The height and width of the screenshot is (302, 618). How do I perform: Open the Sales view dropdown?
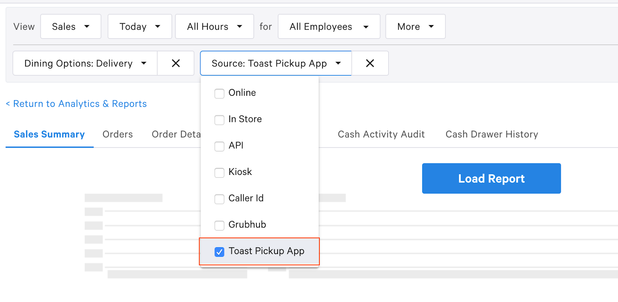[71, 27]
